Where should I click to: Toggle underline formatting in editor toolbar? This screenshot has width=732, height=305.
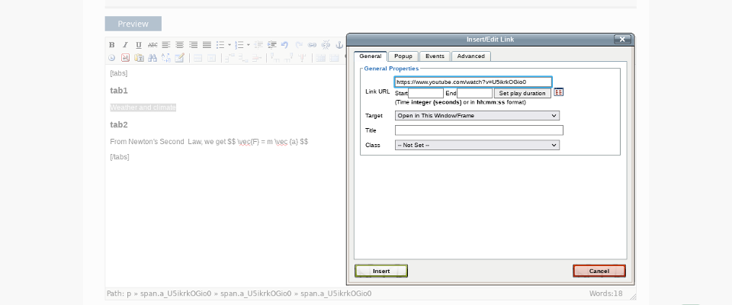coord(139,45)
